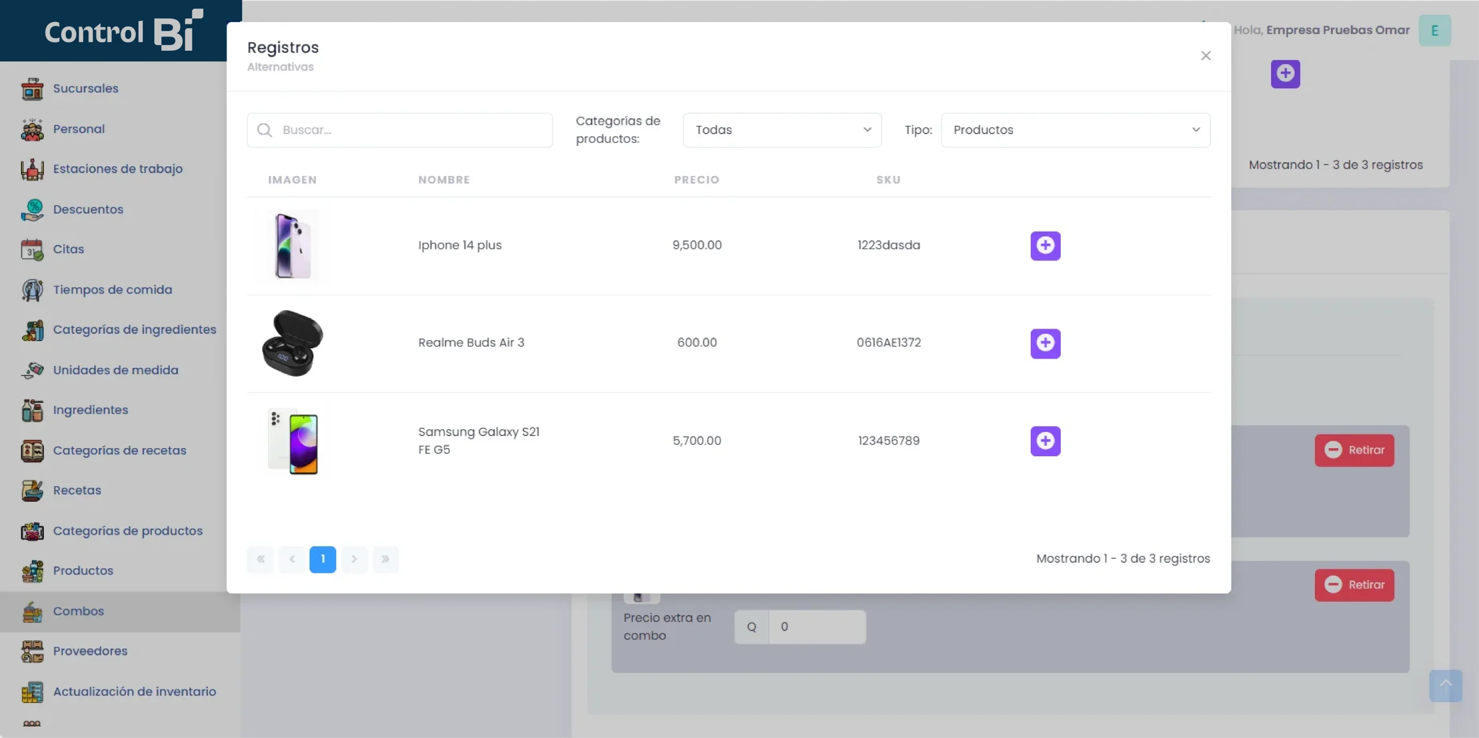This screenshot has width=1479, height=738.
Task: Click the Categorías de productos icon
Action: coord(32,531)
